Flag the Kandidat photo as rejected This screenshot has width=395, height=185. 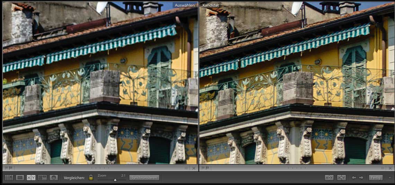point(208,168)
